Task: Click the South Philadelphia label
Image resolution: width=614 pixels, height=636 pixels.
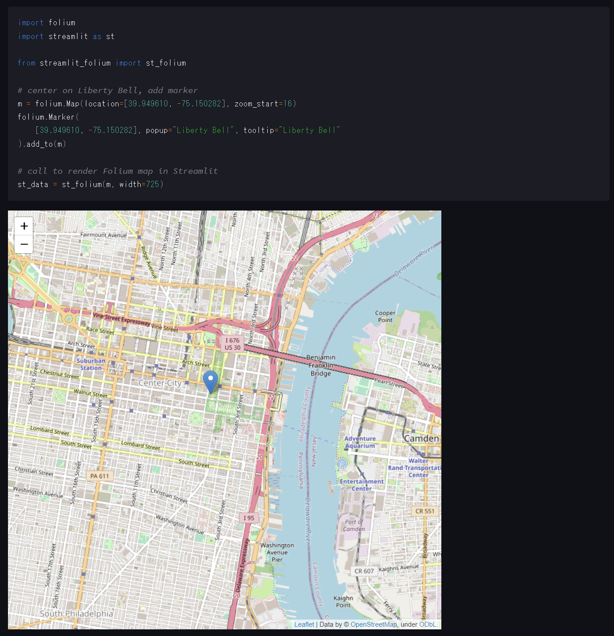Action: pos(77,614)
